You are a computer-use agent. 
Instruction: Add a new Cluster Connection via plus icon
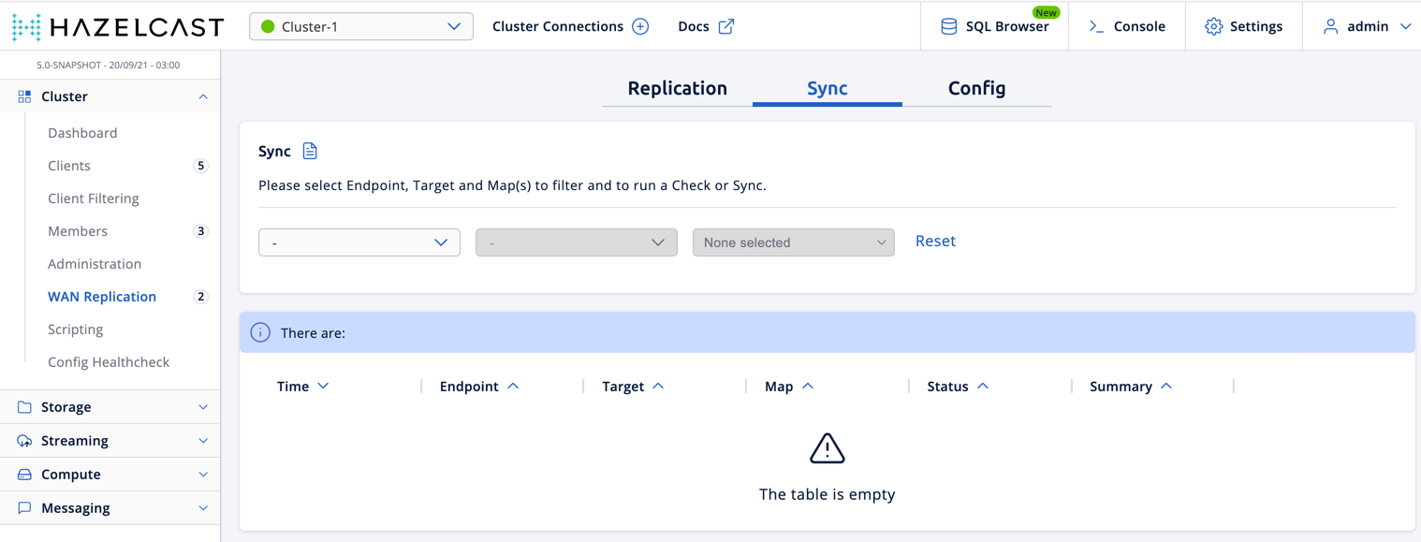(x=640, y=25)
